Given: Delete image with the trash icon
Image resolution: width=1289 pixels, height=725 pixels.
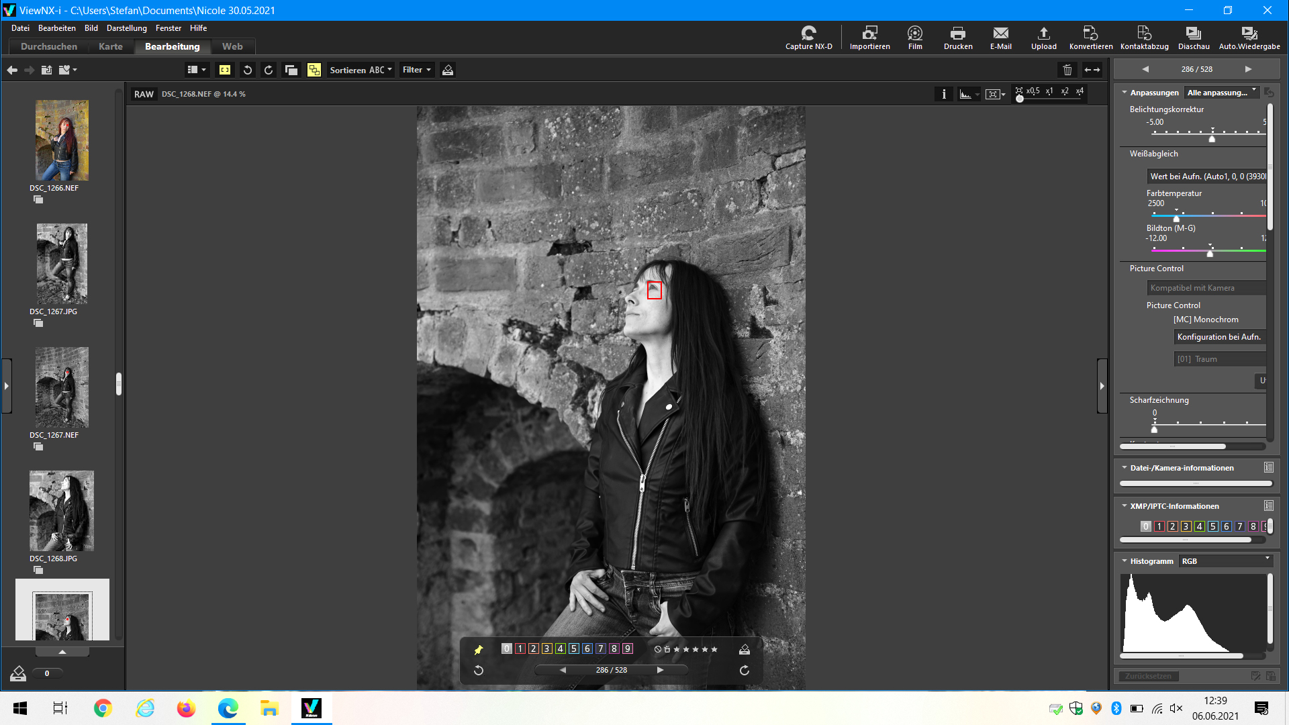Looking at the screenshot, I should pos(1067,70).
